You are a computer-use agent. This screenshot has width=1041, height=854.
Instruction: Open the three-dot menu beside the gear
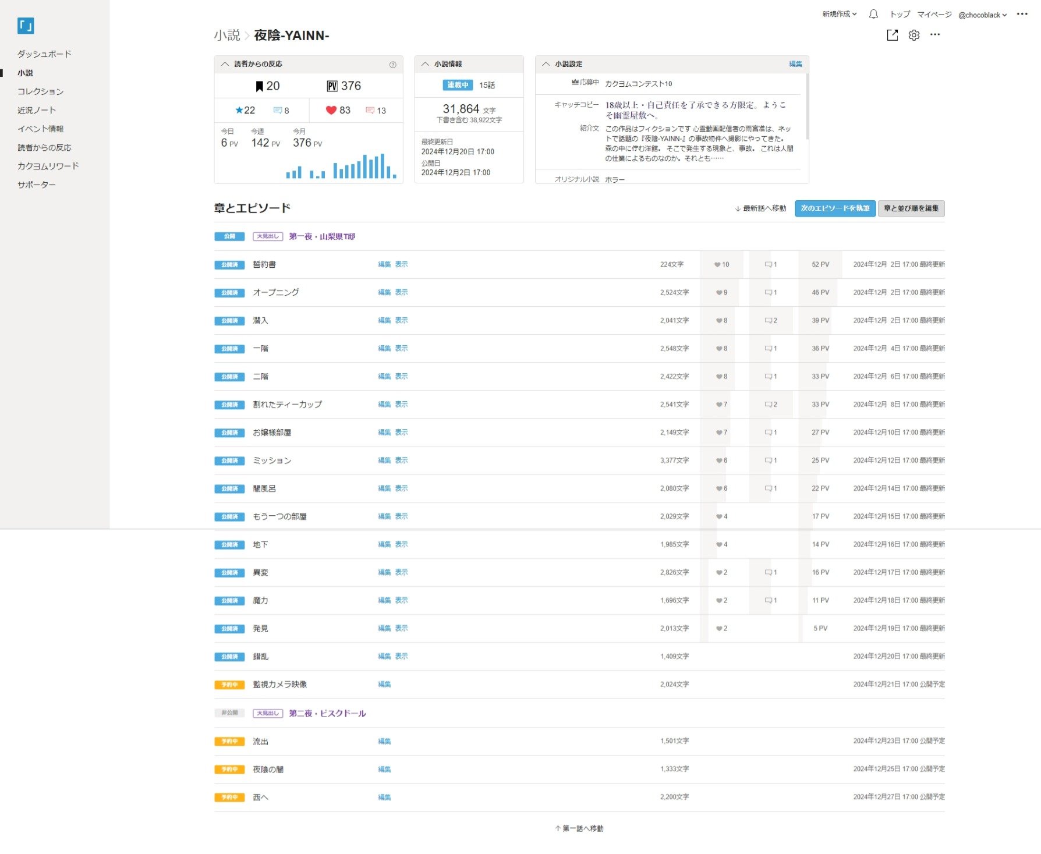click(x=935, y=35)
